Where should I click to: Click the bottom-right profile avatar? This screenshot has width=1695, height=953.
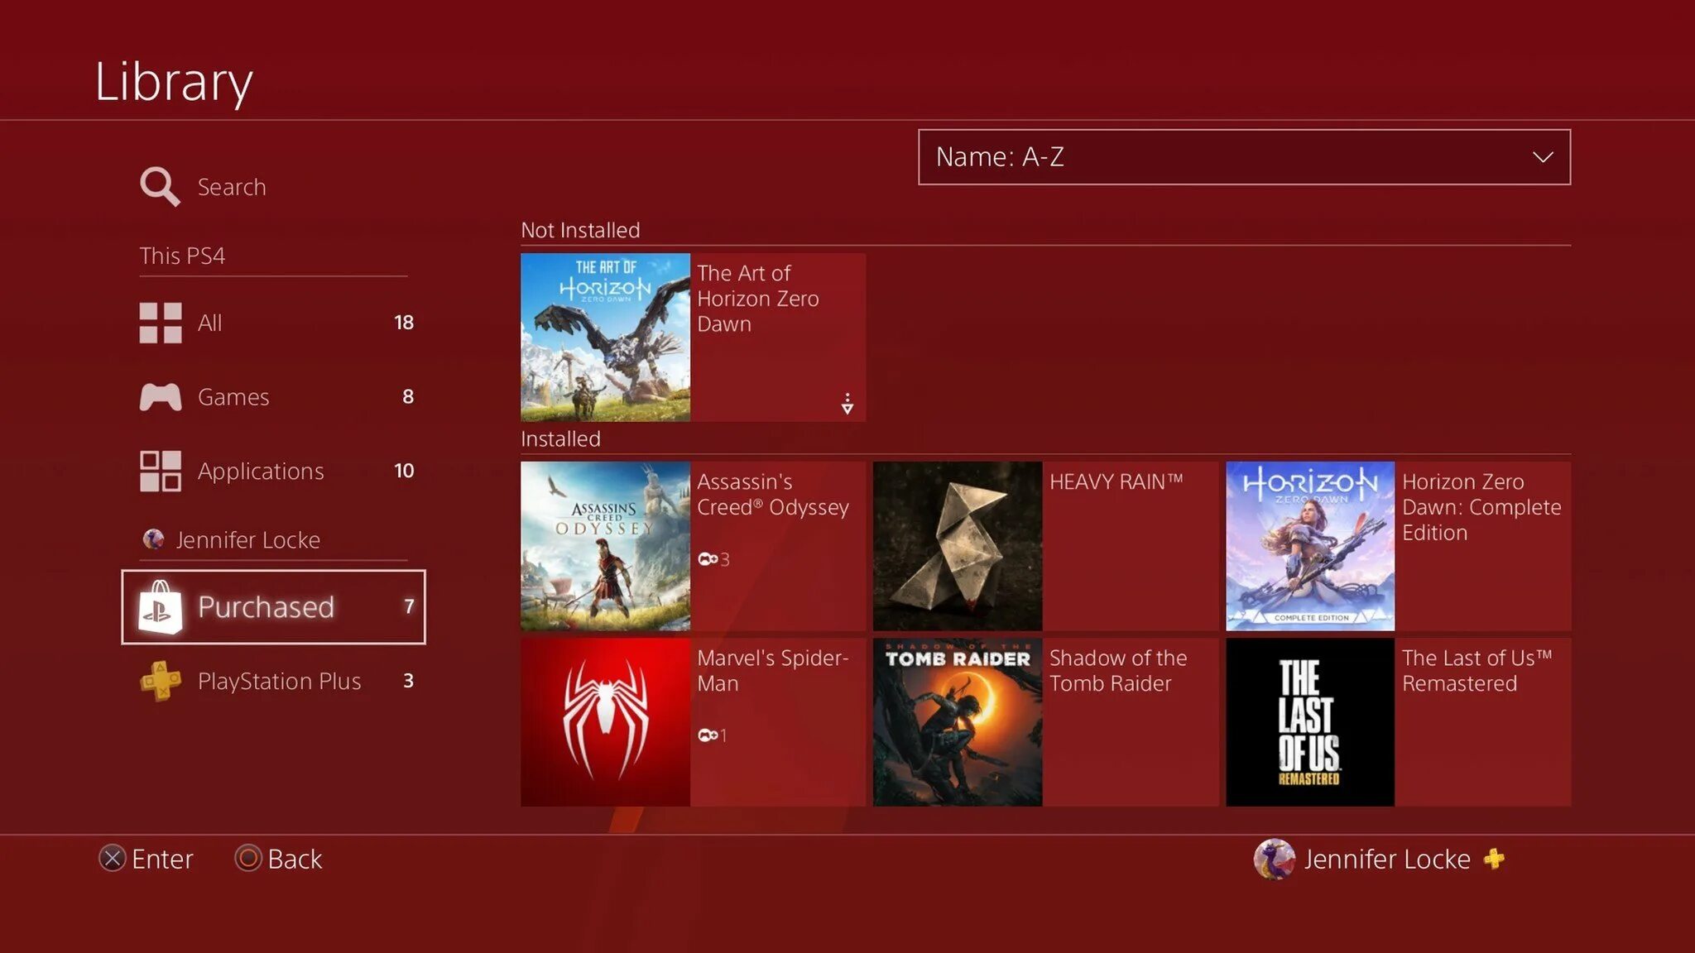(x=1274, y=859)
